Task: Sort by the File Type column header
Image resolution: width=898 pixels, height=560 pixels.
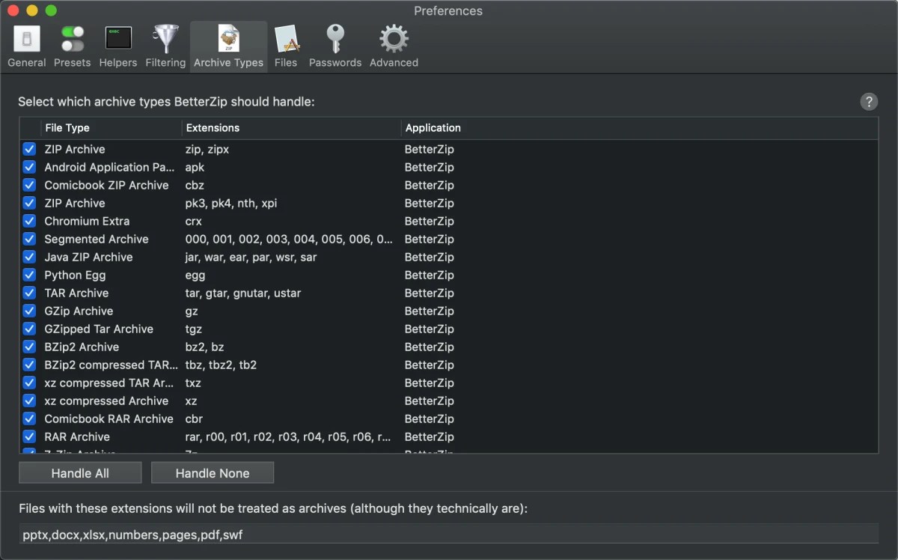Action: 112,128
